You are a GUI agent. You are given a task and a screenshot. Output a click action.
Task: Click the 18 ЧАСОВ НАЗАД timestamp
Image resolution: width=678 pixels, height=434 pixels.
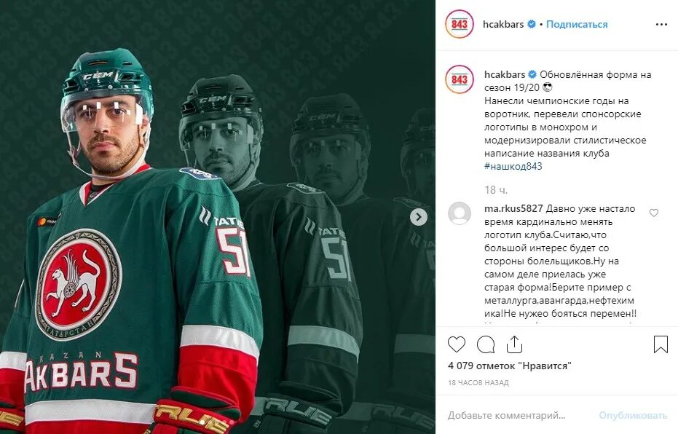click(x=478, y=382)
